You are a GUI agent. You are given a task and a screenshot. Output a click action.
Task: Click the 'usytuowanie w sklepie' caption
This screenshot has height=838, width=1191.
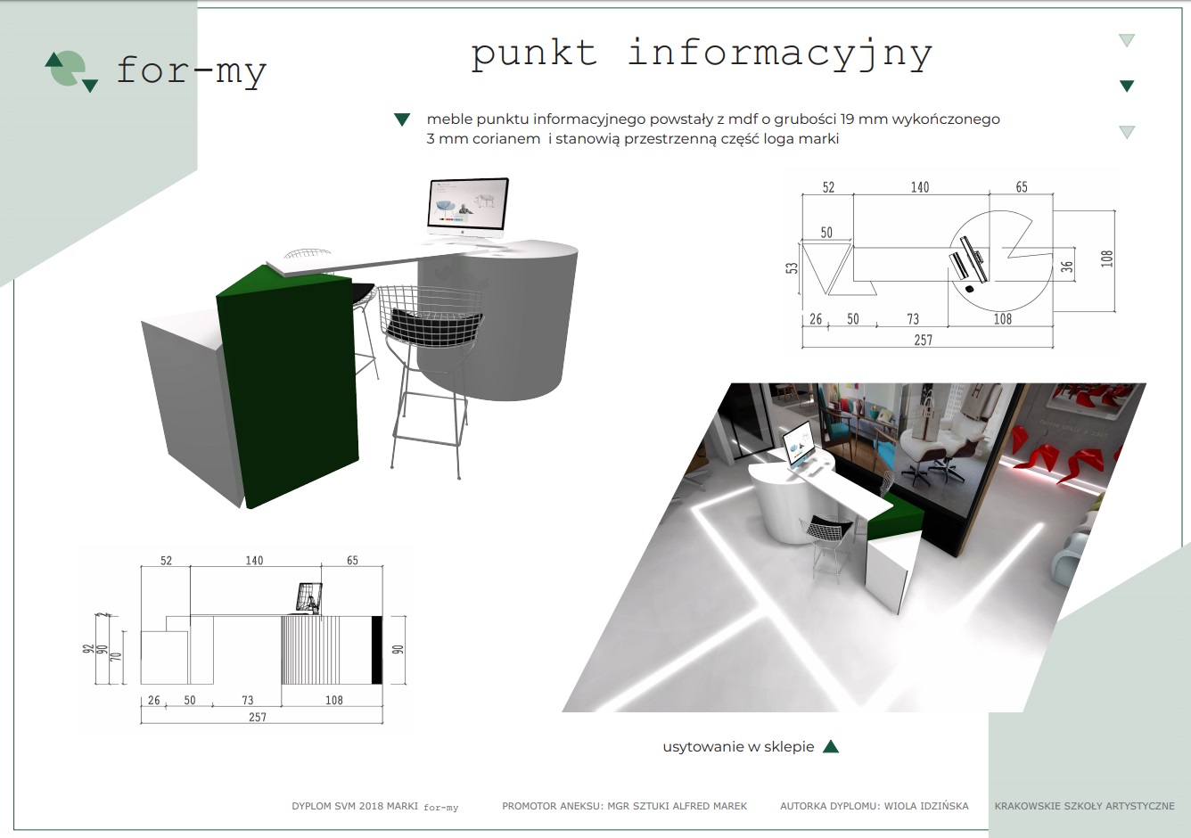738,747
